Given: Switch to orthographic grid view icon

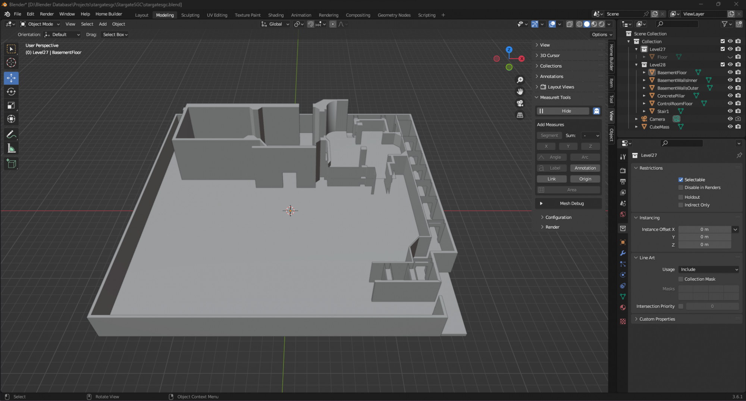Looking at the screenshot, I should [520, 115].
